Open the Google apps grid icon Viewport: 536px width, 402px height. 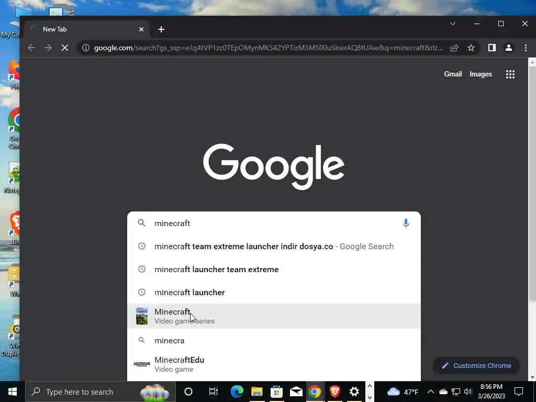[x=510, y=74]
